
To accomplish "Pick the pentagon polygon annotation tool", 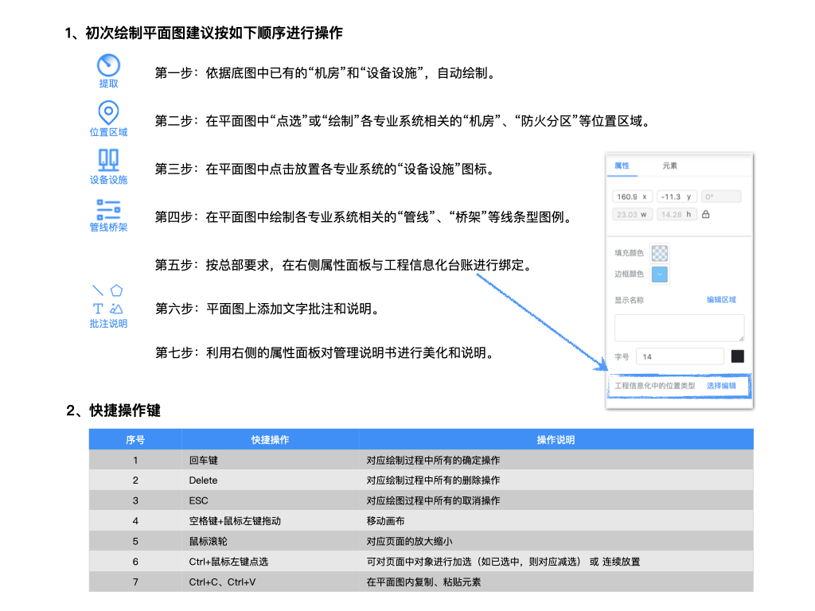I will coord(117,290).
